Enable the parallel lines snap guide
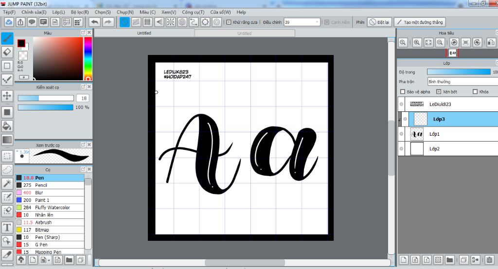This screenshot has width=498, height=269. (136, 22)
